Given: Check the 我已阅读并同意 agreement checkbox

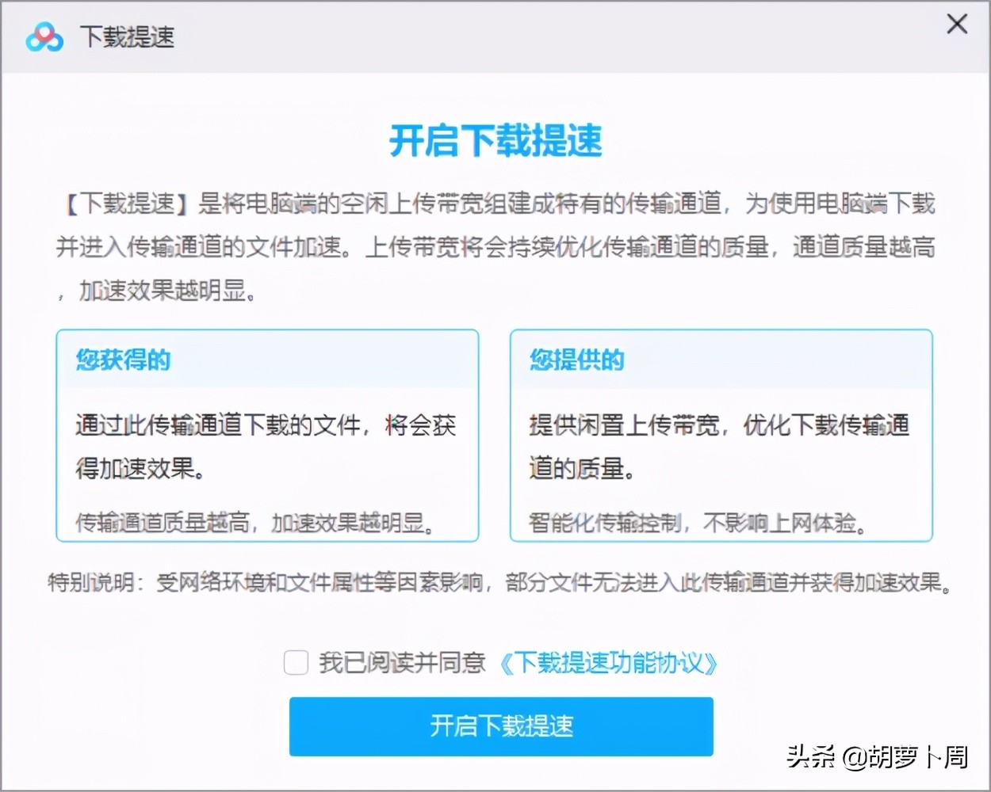Looking at the screenshot, I should (x=296, y=664).
